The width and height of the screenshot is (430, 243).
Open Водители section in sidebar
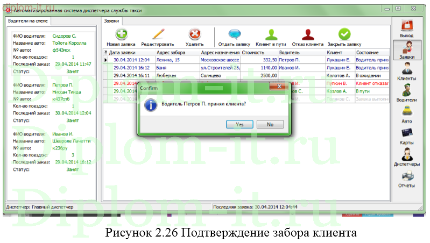[x=407, y=92]
